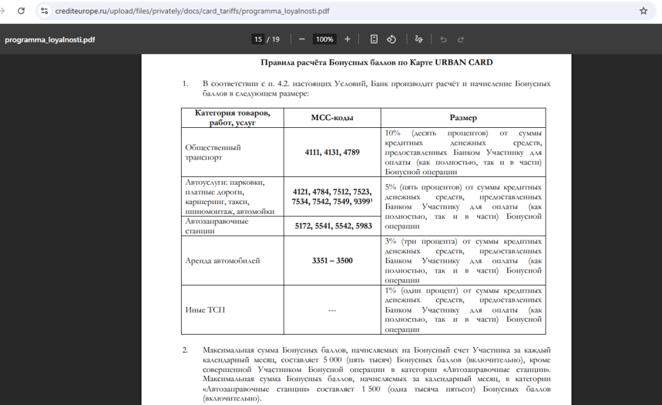Zoom out of the PDF document
Screen dimensions: 662x405
tap(301, 39)
